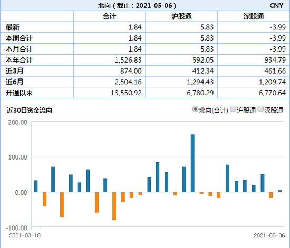This screenshot has height=248, width=290.
Task: Select the 北向(合计) radio button
Action: click(x=195, y=110)
